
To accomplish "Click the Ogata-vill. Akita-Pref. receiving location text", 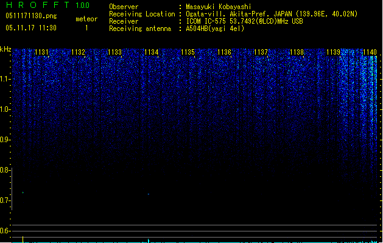I will (272, 14).
